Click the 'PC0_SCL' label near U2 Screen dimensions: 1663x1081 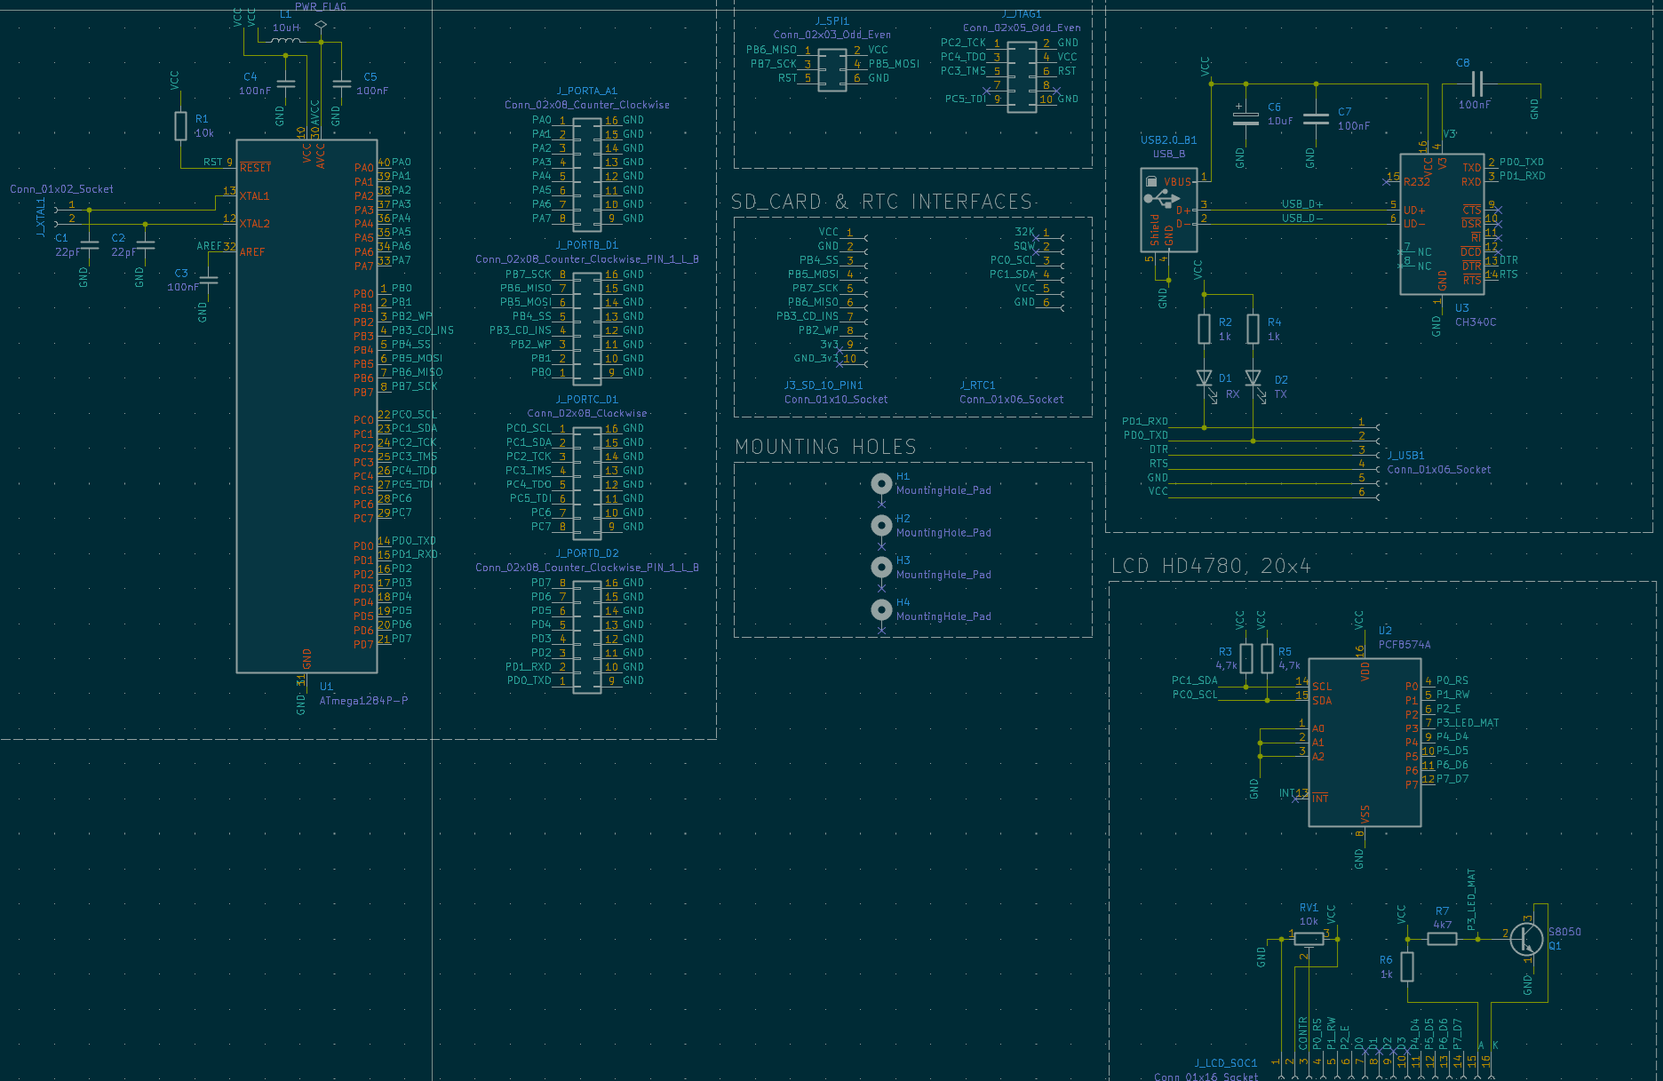coord(1194,695)
